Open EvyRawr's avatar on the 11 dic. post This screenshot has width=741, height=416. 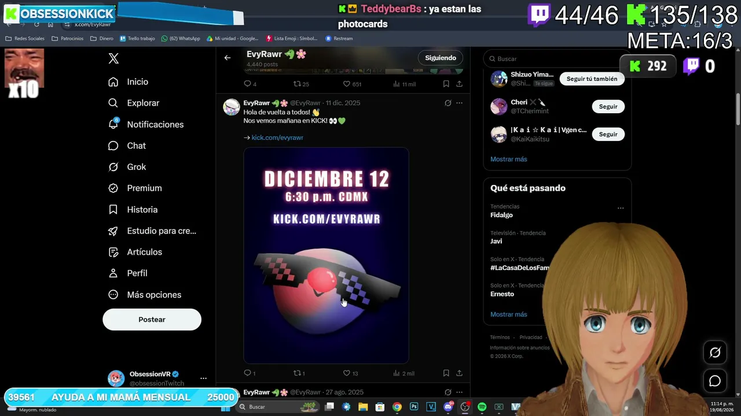click(232, 107)
